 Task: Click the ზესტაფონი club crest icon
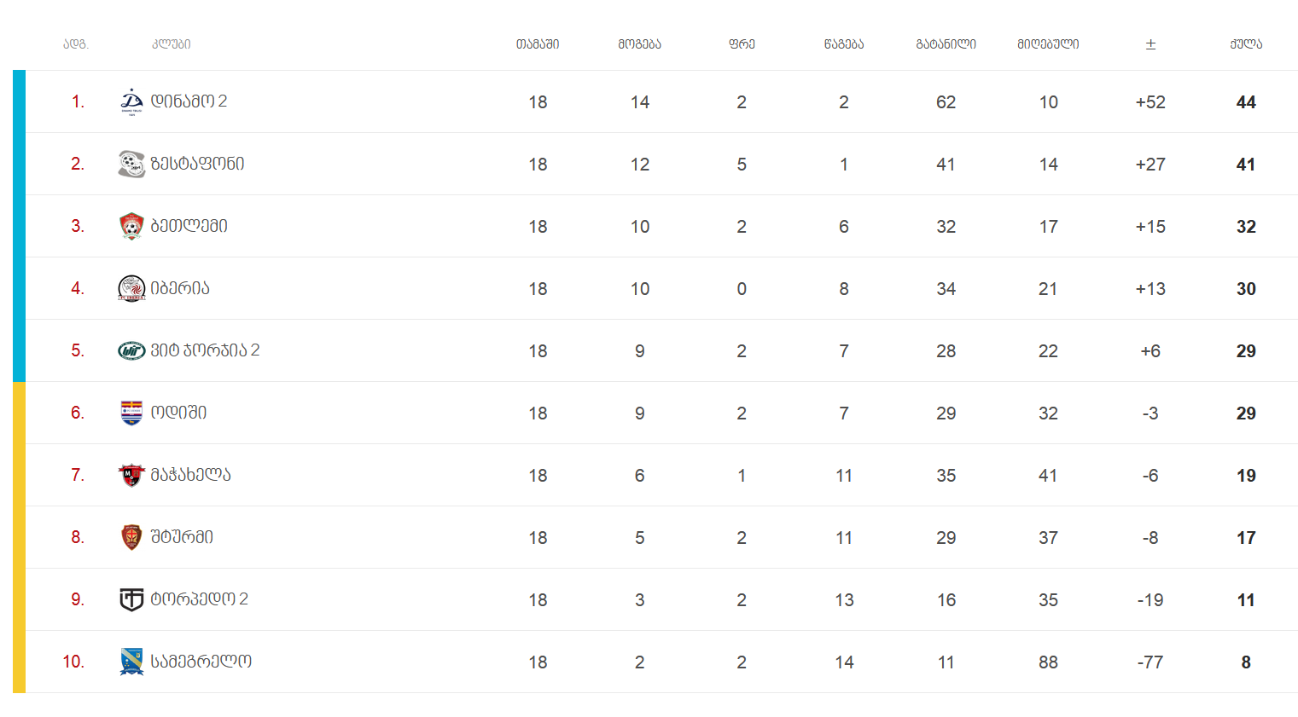(131, 164)
